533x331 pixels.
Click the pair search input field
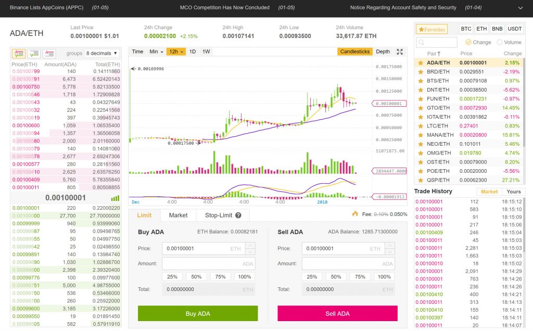[437, 43]
